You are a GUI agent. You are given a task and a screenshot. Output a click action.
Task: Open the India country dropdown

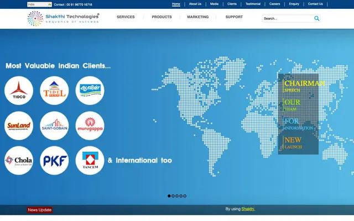39,4
